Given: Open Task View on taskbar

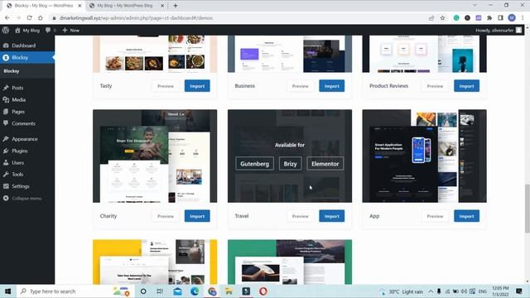Looking at the screenshot, I should 160,291.
